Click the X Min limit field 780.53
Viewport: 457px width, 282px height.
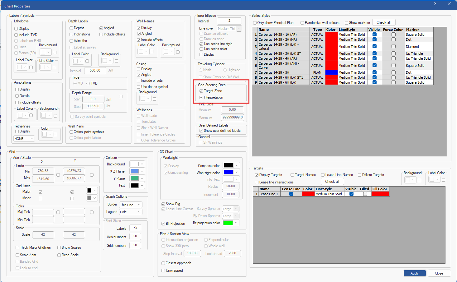tap(43, 171)
